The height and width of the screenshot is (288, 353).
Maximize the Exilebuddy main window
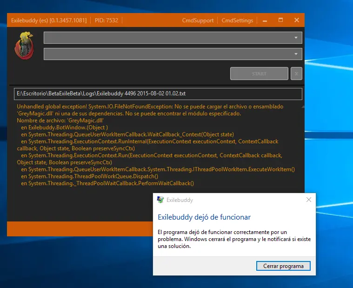click(x=280, y=20)
